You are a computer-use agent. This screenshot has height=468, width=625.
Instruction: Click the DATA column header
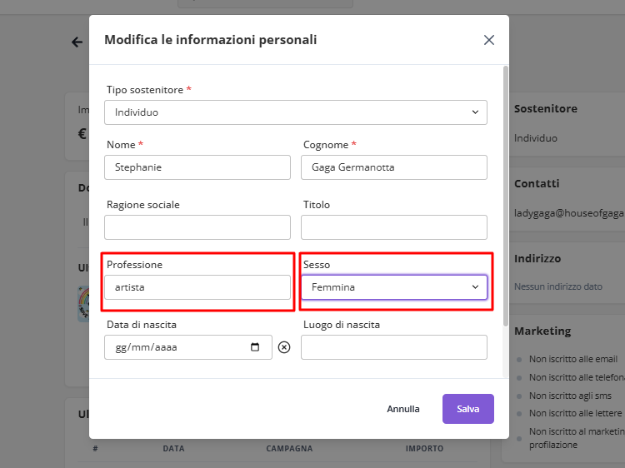pyautogui.click(x=173, y=449)
